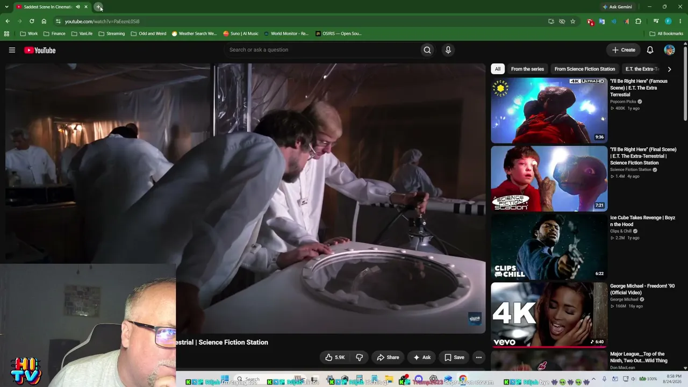Open the Major League video title
Viewport: 688px width, 387px height.
tap(639, 357)
